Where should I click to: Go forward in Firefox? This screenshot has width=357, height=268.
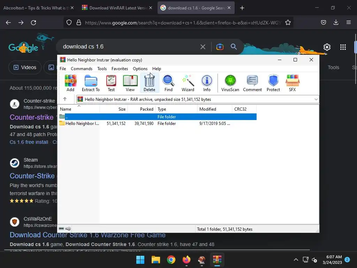click(21, 22)
